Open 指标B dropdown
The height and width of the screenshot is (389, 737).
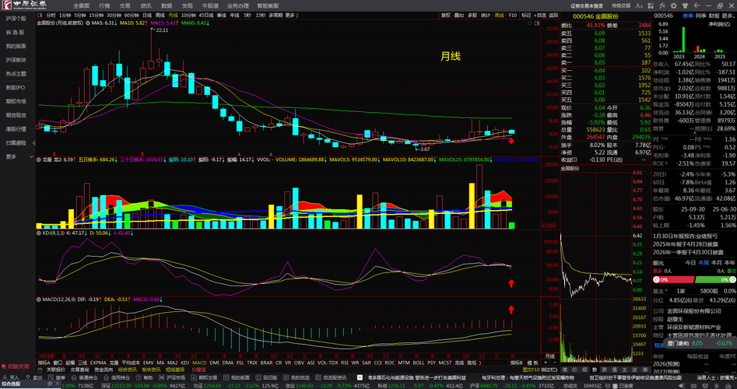point(517,363)
